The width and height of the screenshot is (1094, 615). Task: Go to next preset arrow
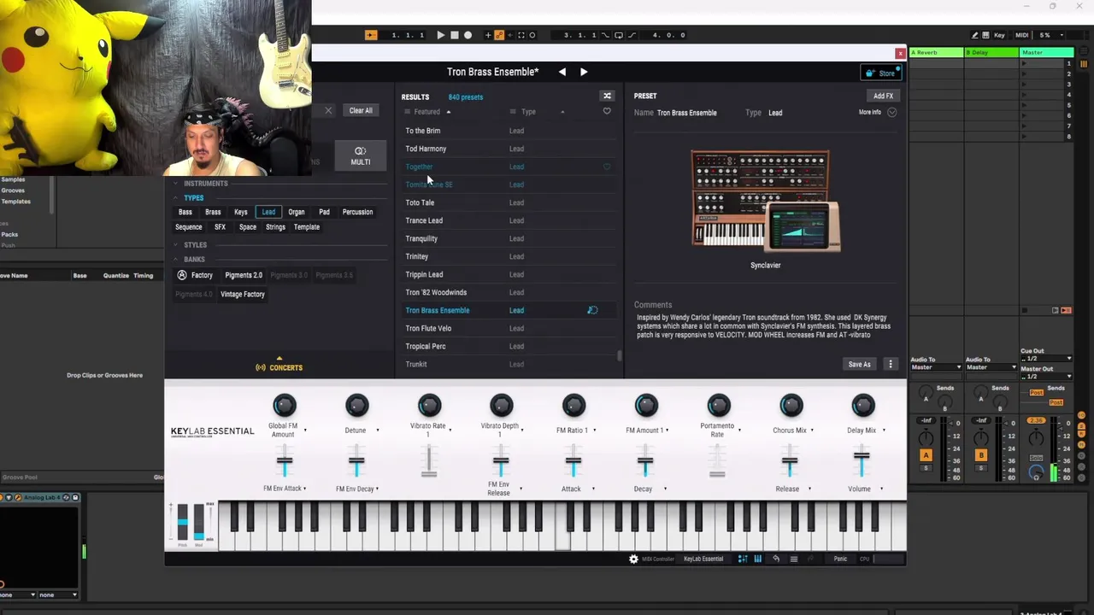pyautogui.click(x=584, y=72)
